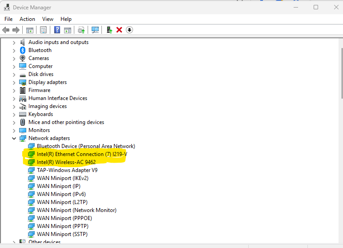The image size is (343, 248).
Task: Open the Help menu
Action: click(x=66, y=19)
